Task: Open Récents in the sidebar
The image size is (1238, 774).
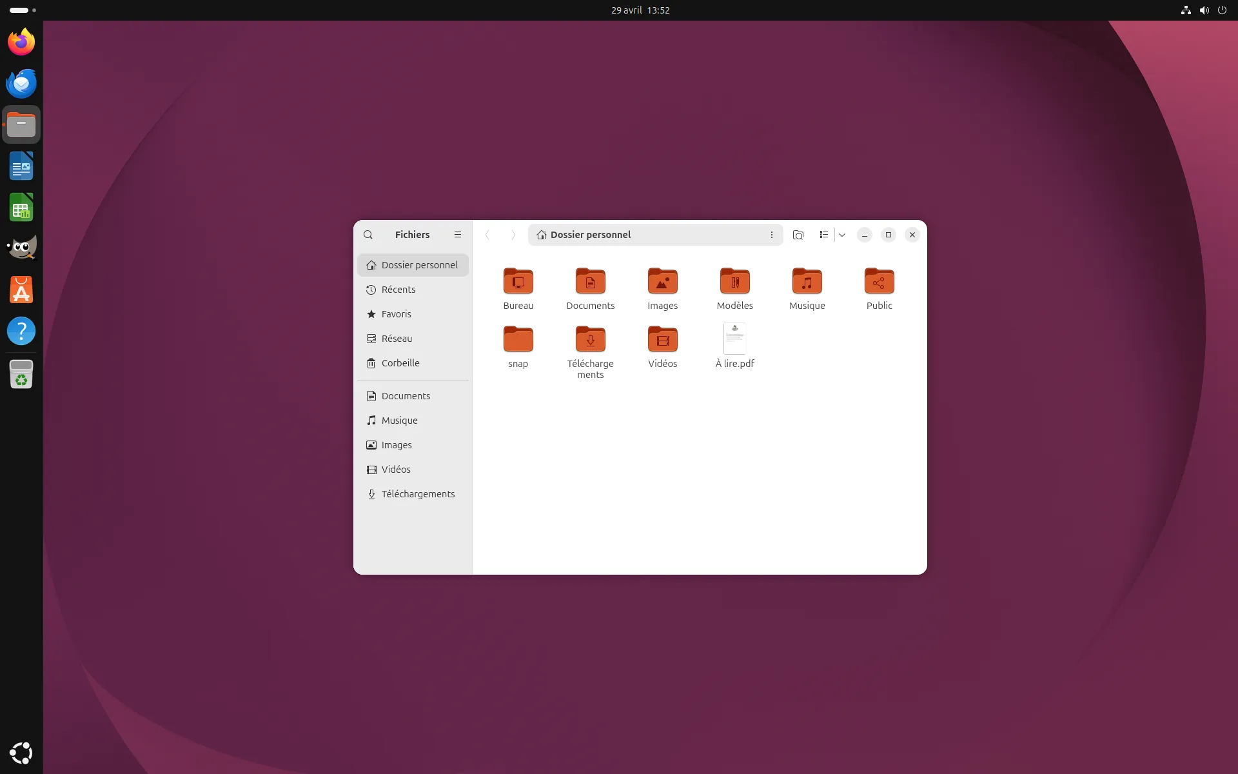Action: tap(413, 290)
